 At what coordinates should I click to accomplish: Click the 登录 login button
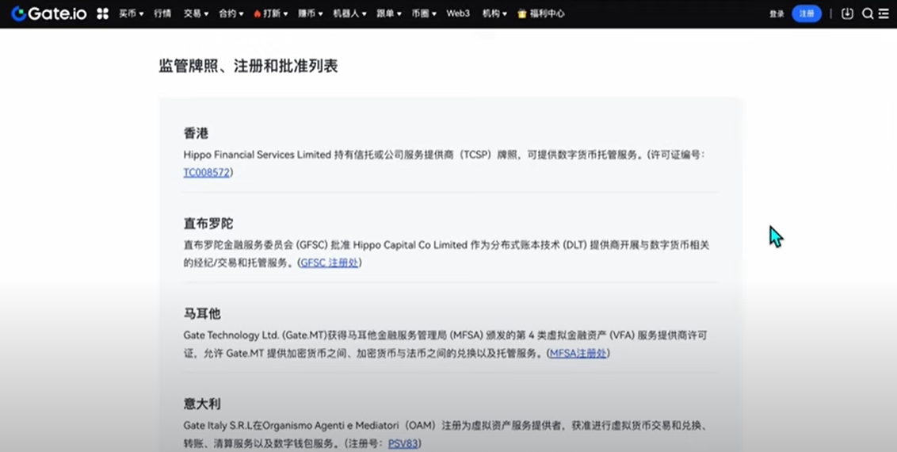click(777, 13)
